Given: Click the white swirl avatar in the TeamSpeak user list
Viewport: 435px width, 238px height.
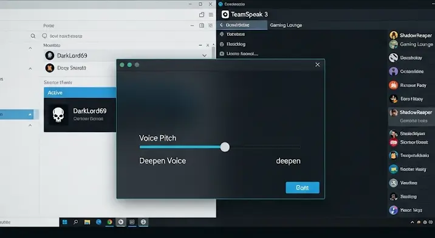Looking at the screenshot, I should (x=394, y=58).
